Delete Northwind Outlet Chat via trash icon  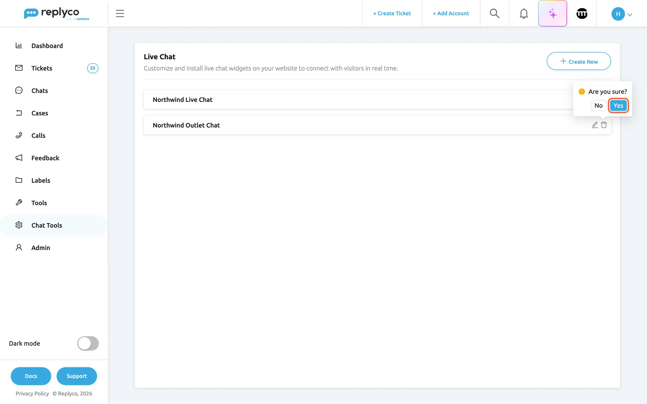604,125
